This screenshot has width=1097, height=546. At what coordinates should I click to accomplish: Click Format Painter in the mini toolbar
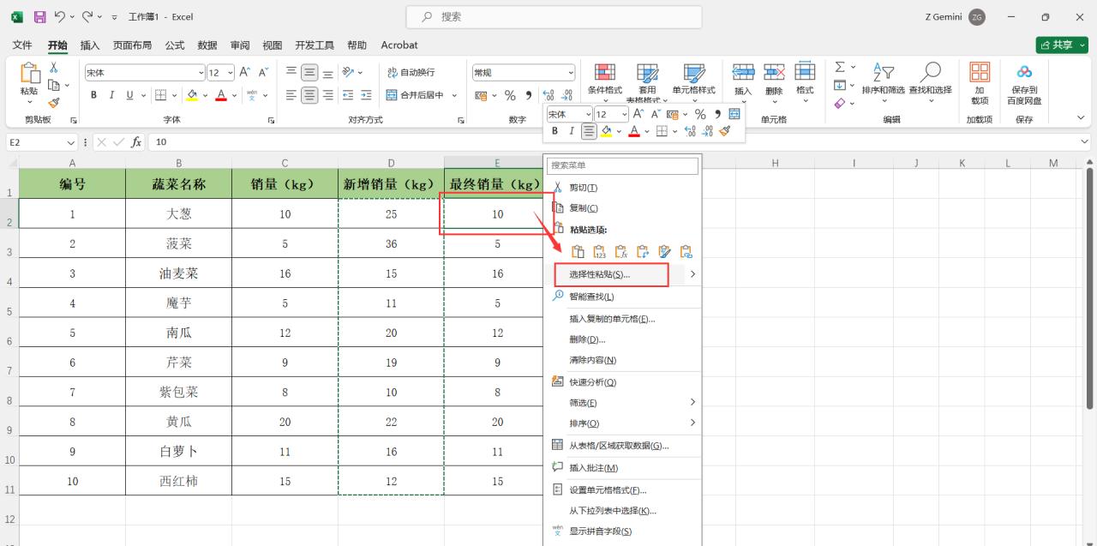pyautogui.click(x=725, y=131)
